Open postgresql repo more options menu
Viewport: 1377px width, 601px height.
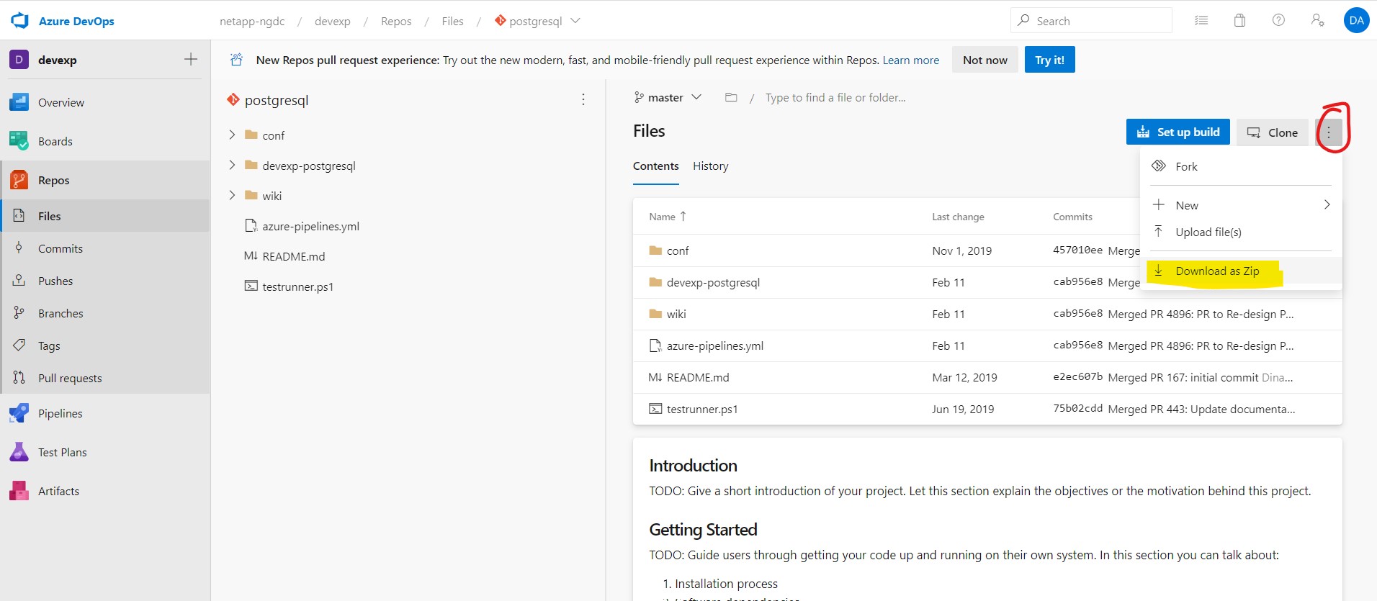click(x=583, y=100)
